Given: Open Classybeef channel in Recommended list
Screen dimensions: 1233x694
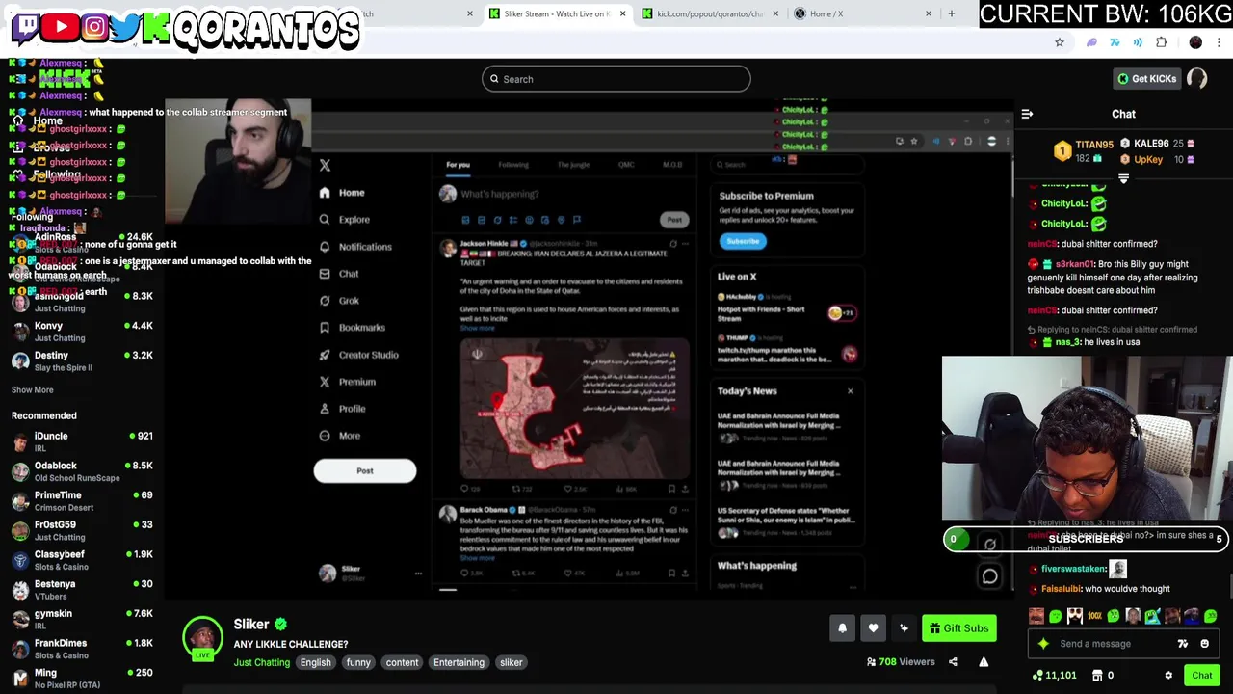Looking at the screenshot, I should (82, 560).
